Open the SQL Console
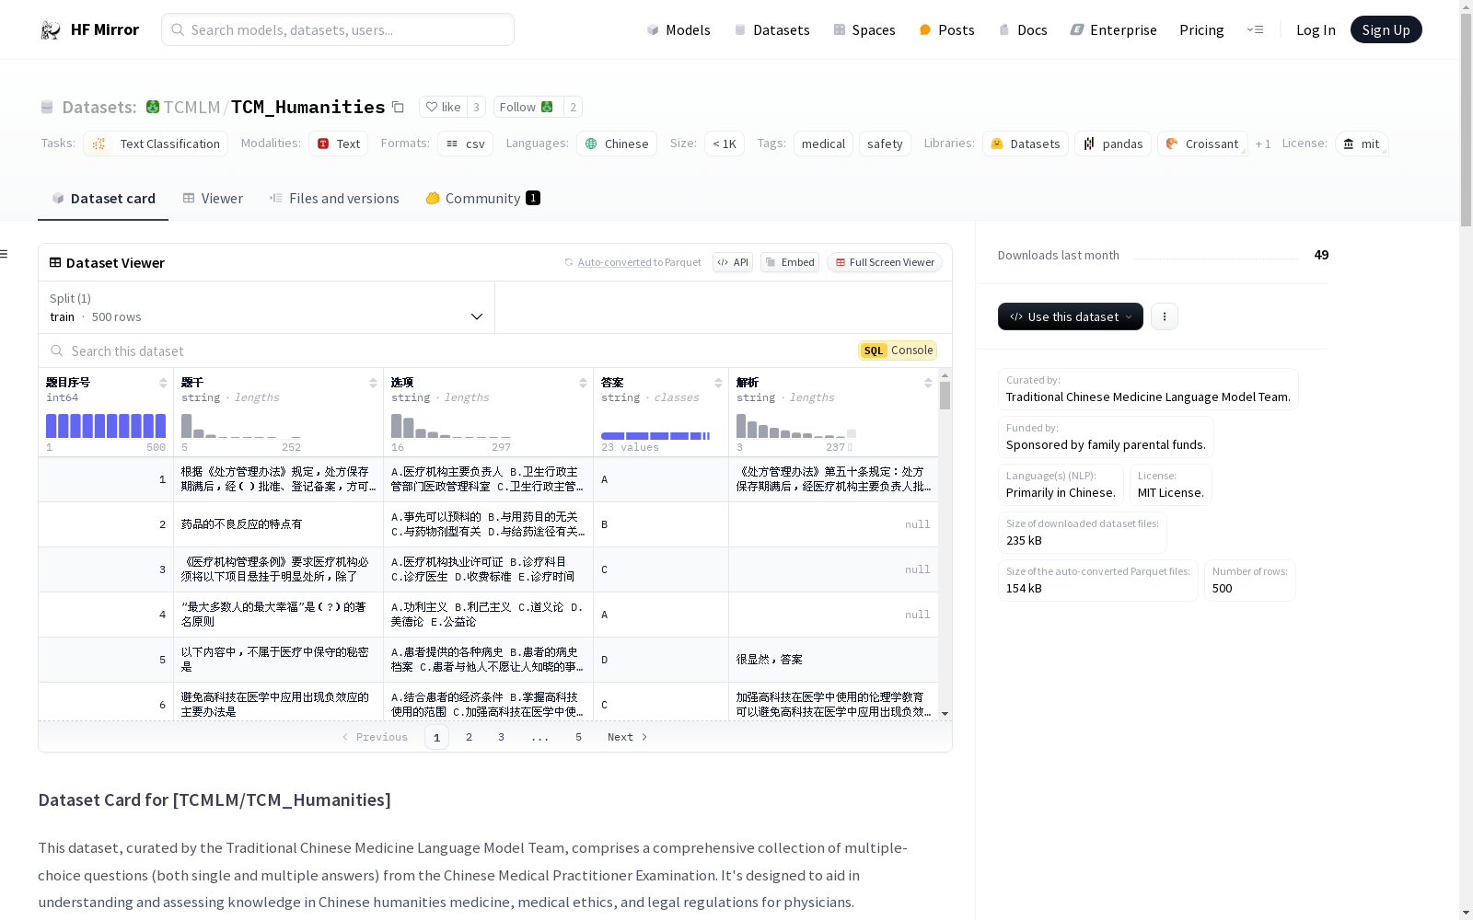This screenshot has width=1473, height=920. click(x=898, y=351)
